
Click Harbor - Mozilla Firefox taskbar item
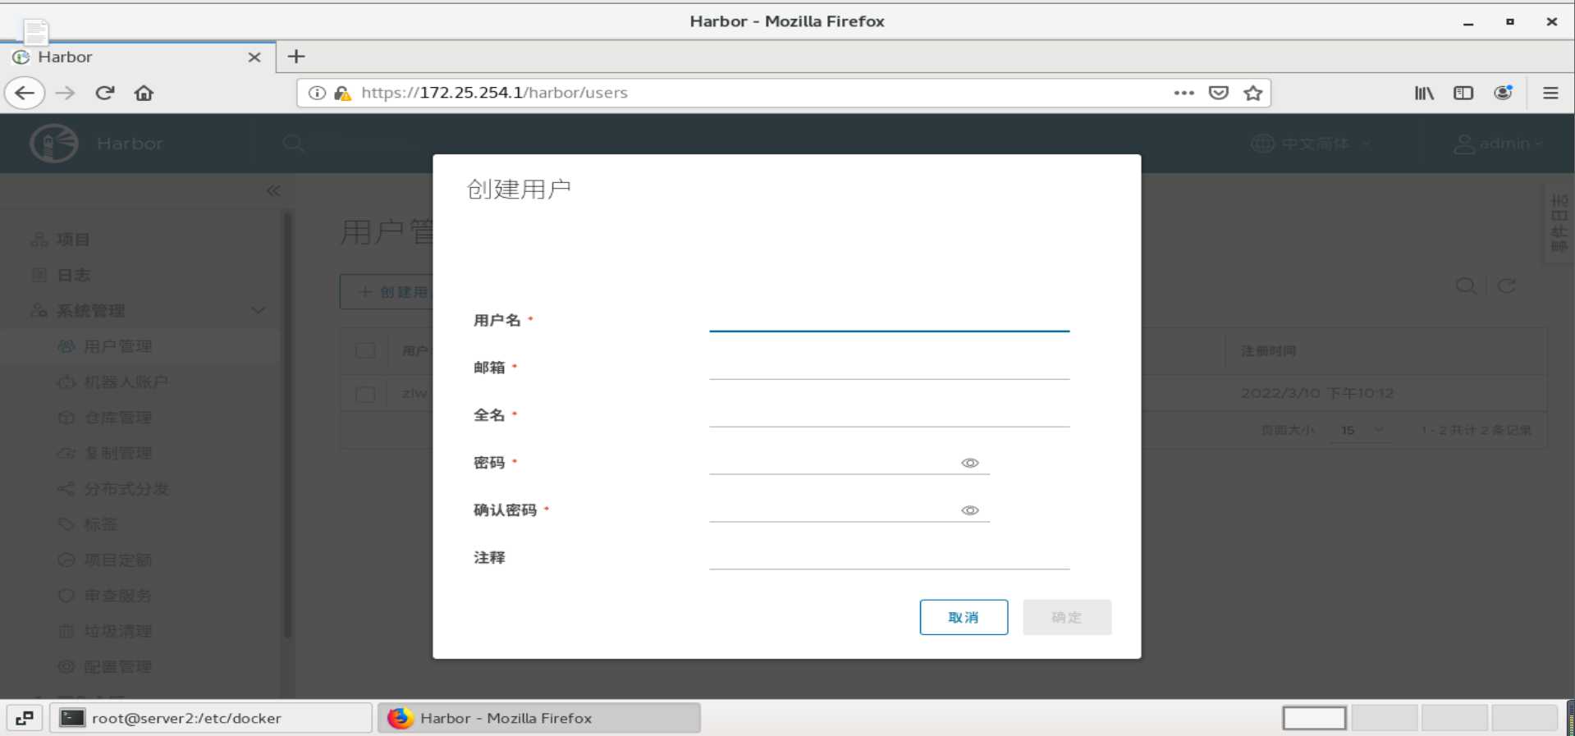click(x=539, y=718)
